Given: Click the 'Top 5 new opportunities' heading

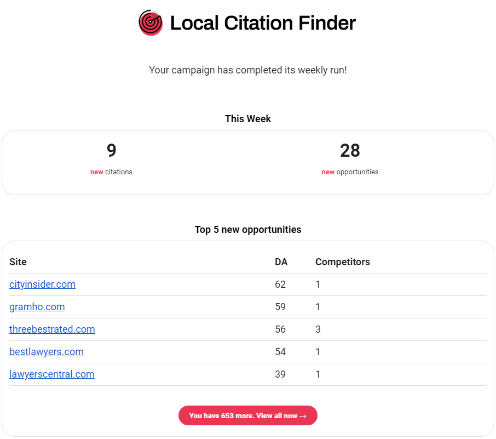Looking at the screenshot, I should [x=248, y=230].
